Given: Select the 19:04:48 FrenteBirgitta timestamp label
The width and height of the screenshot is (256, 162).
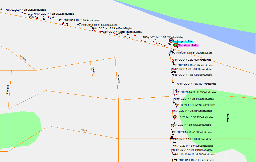Looking at the screenshot, I should 113,28.
